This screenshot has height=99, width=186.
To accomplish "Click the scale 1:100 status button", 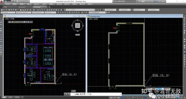I will point(113,98).
